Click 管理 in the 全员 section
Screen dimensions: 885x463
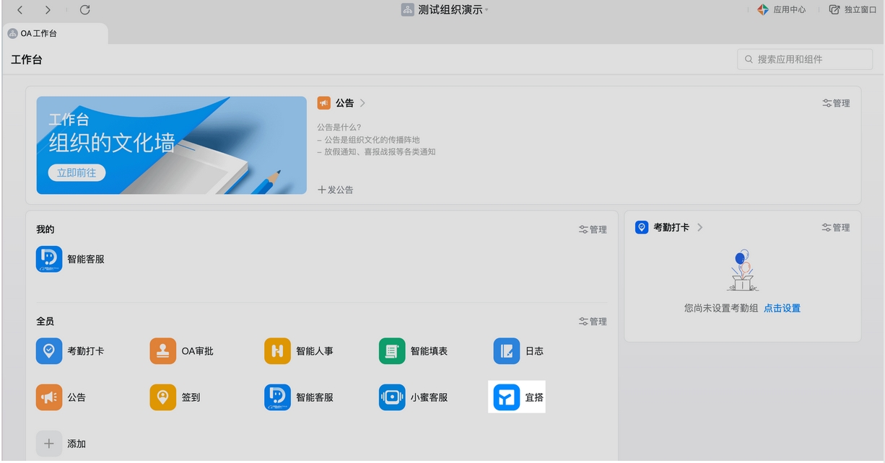click(x=593, y=322)
